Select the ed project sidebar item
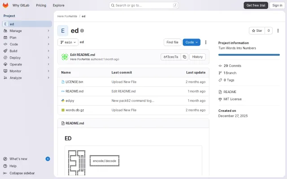Viewport: 287px width, 179px height. 27,24
